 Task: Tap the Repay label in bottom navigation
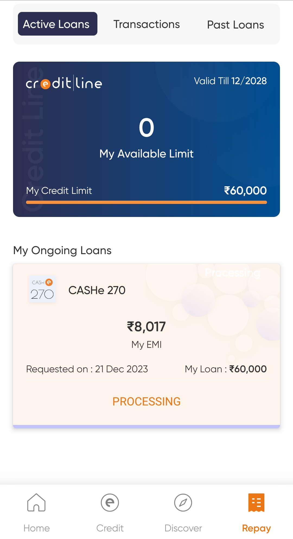click(x=256, y=528)
